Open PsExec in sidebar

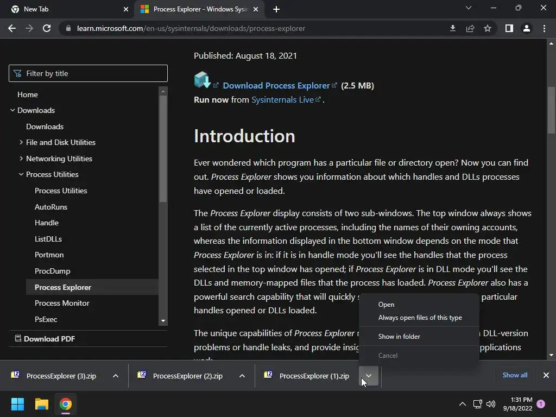[x=46, y=319]
